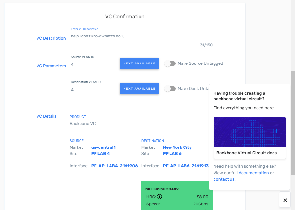Screen dimensions: 295x210
Task: Open the PF-AP-LAB4-2161906 interface link
Action: pos(114,166)
